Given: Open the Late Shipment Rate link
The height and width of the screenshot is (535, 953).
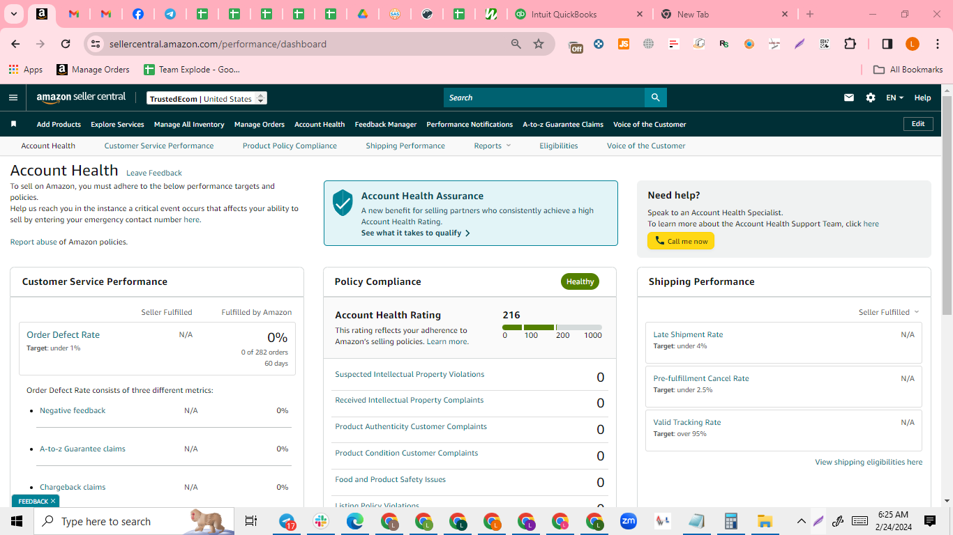Looking at the screenshot, I should (x=688, y=334).
